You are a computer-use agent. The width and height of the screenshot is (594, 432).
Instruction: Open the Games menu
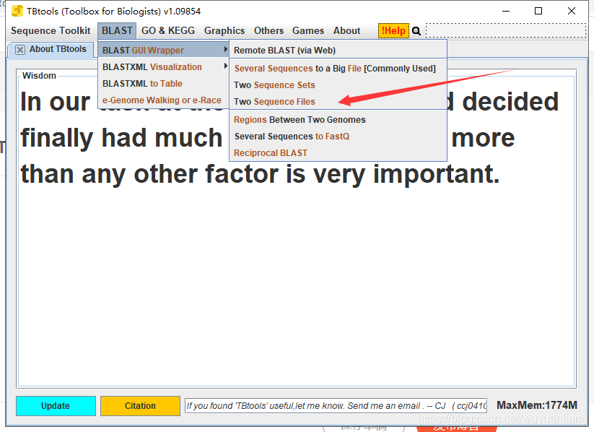tap(308, 31)
